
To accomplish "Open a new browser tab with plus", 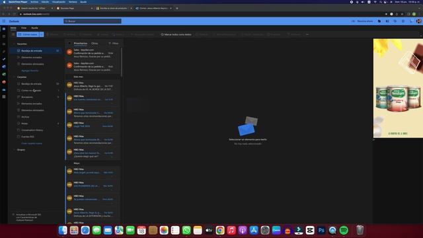I will (177, 9).
